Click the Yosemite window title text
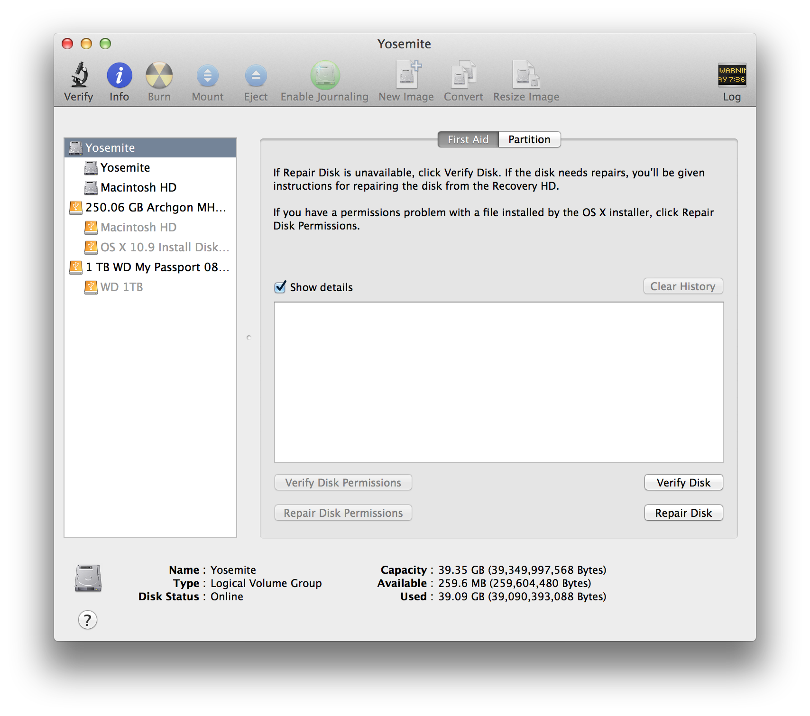The width and height of the screenshot is (810, 716). click(x=405, y=44)
